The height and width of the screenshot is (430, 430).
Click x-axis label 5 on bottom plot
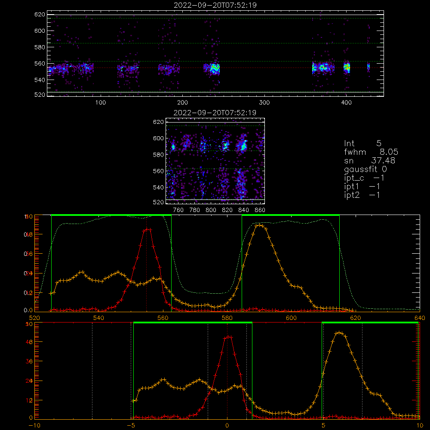(323, 426)
